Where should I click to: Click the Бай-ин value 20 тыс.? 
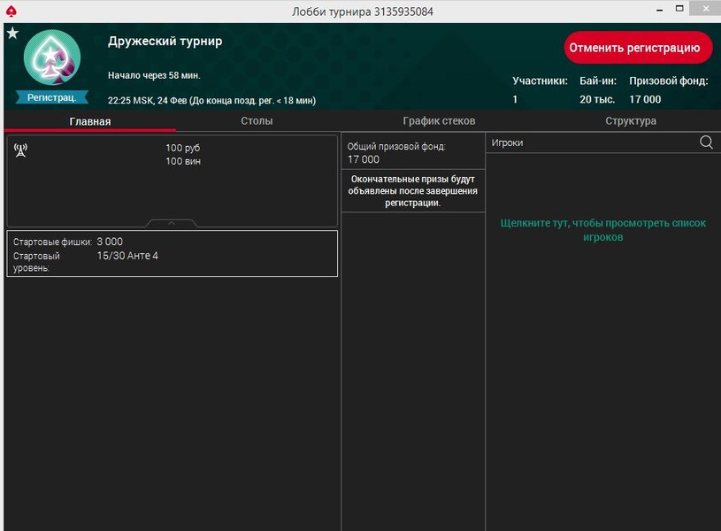tap(598, 100)
